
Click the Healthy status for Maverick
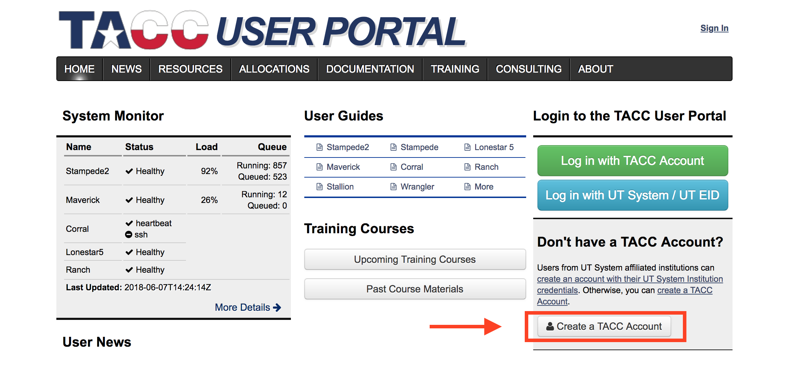(x=145, y=200)
